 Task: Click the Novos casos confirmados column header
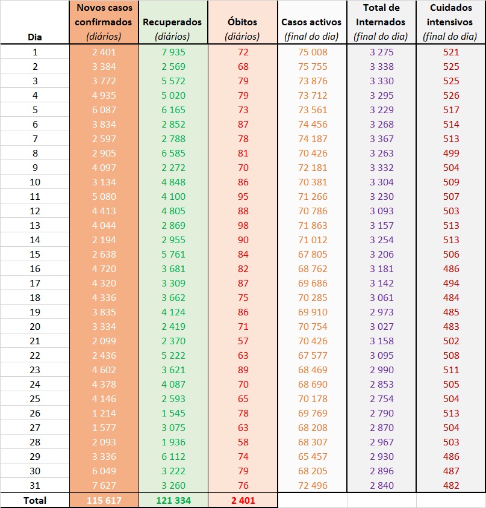[104, 22]
